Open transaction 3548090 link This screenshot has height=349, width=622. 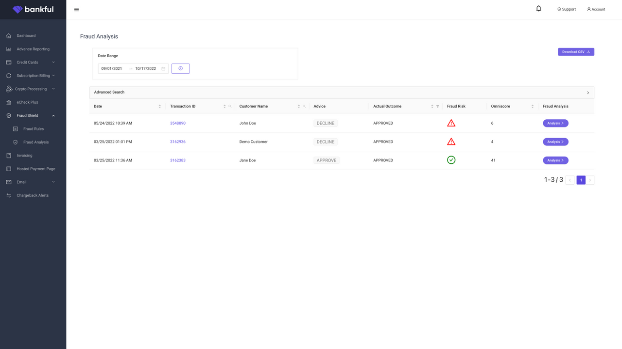coord(177,123)
